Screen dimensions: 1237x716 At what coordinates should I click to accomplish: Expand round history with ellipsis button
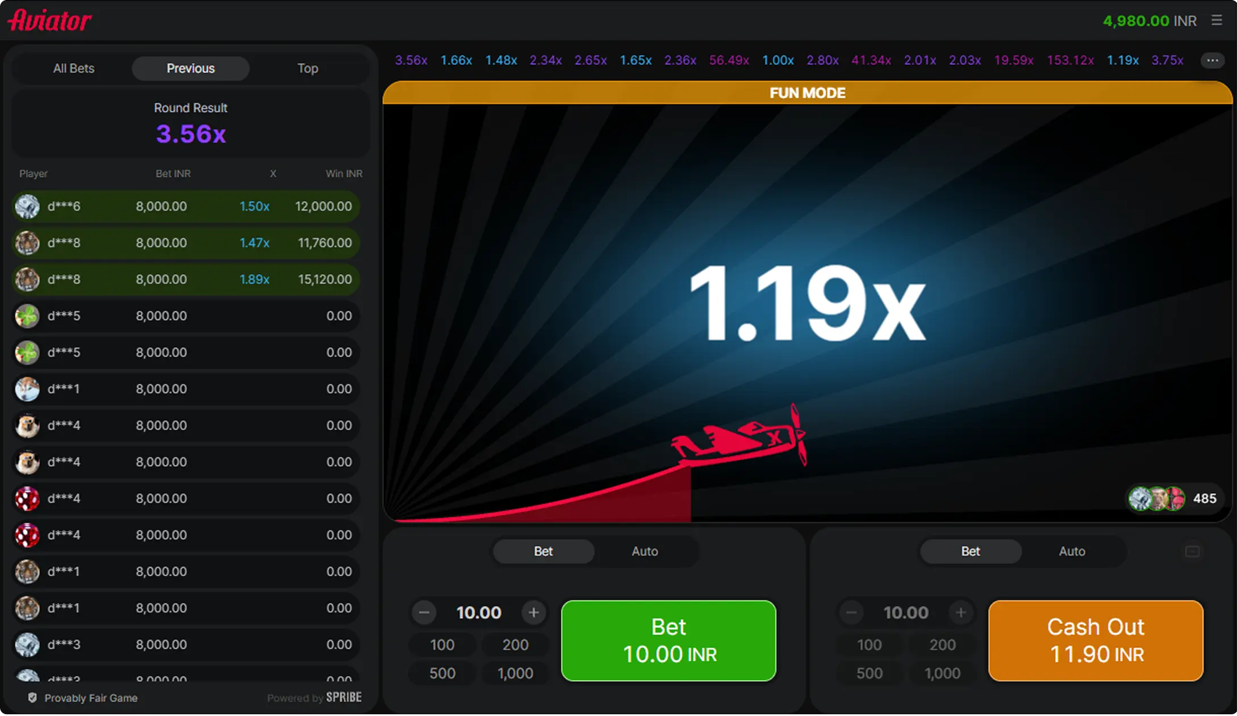1212,60
